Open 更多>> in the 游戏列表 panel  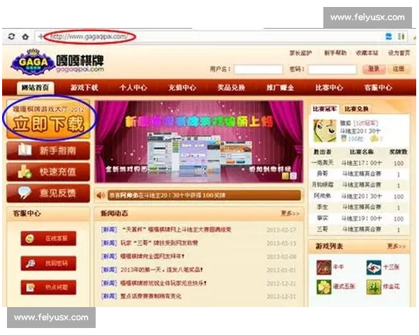397,246
